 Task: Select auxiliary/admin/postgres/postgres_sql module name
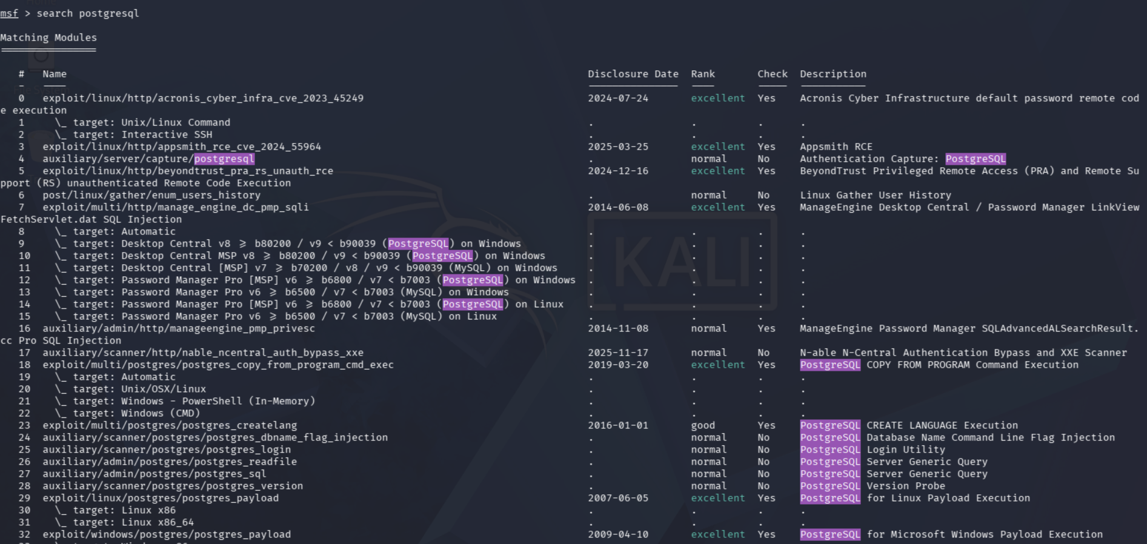click(x=155, y=474)
